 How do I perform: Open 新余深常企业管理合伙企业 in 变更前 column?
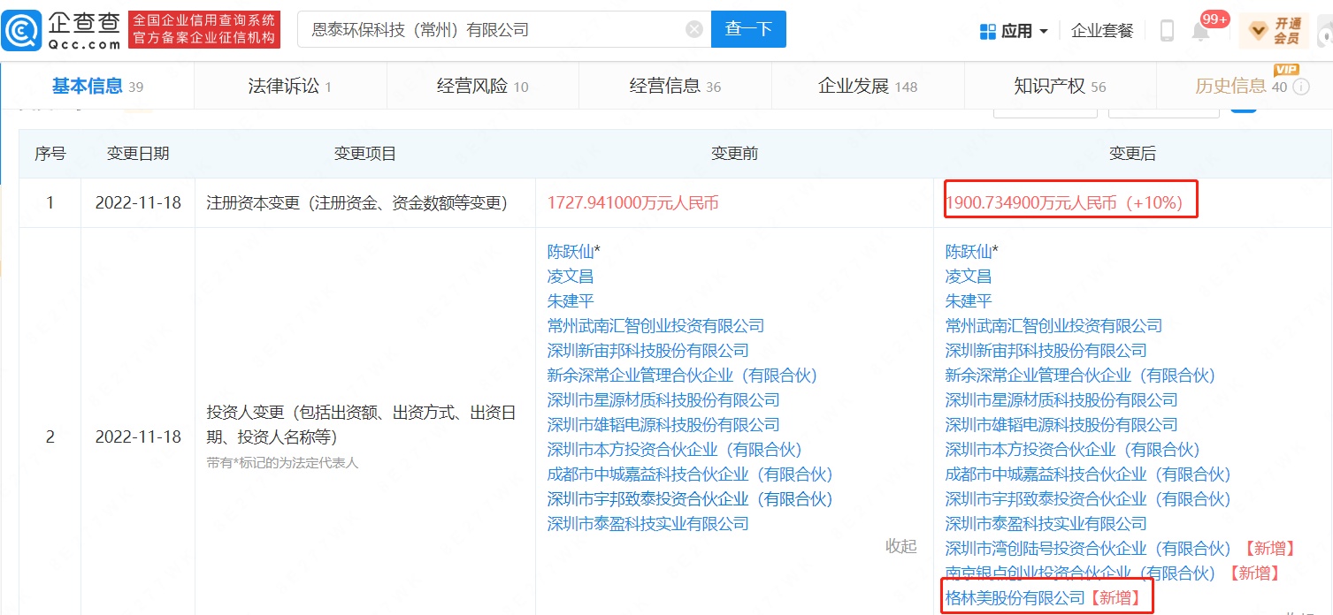[682, 376]
